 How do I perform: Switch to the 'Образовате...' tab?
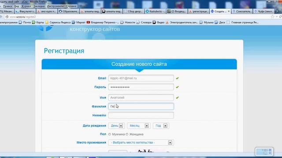[x=69, y=11]
